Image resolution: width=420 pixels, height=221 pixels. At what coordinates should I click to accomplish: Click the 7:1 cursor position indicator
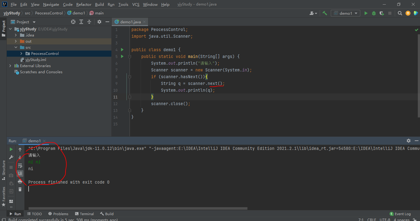[x=361, y=219]
